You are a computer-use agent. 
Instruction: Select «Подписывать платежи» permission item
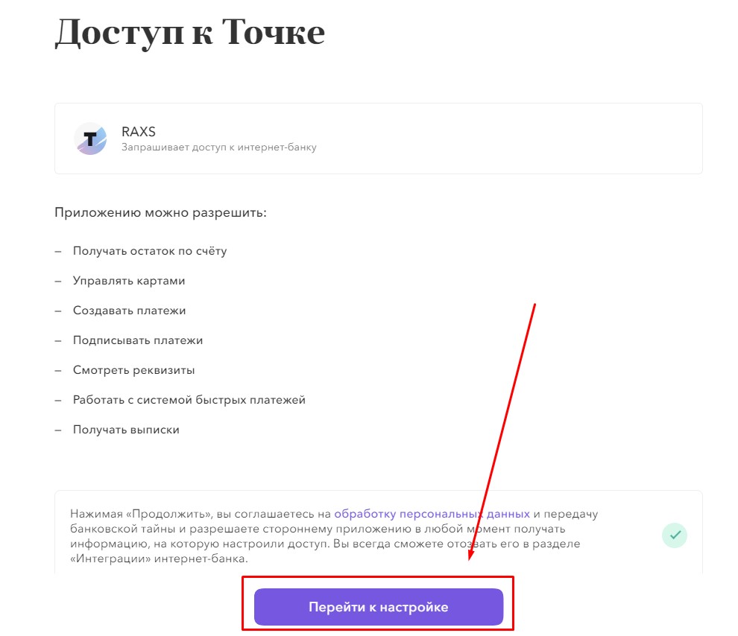click(x=137, y=340)
